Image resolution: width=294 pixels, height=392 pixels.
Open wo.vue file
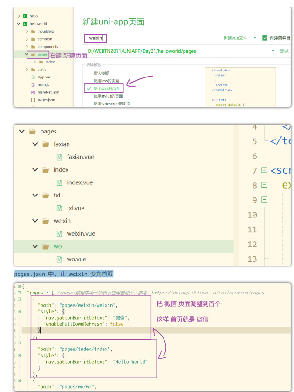tap(76, 259)
